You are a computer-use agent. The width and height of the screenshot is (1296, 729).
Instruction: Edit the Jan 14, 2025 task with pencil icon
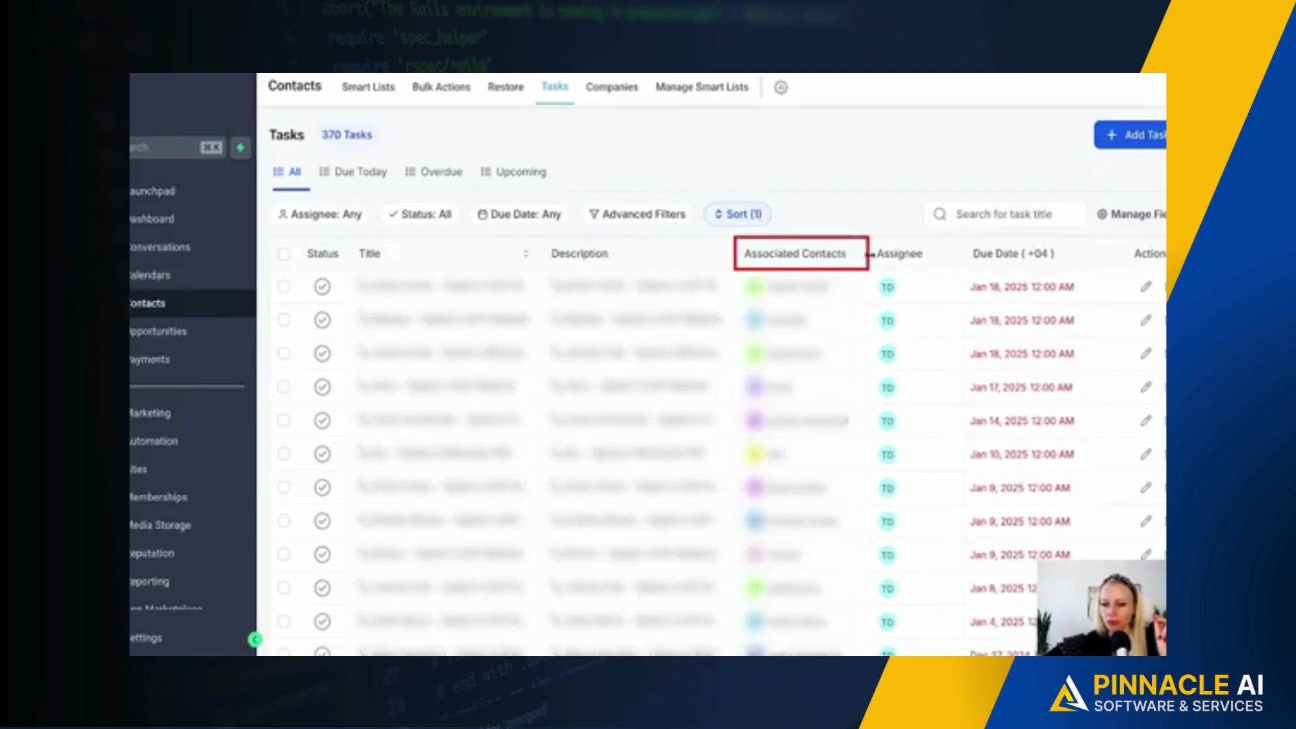coord(1146,421)
